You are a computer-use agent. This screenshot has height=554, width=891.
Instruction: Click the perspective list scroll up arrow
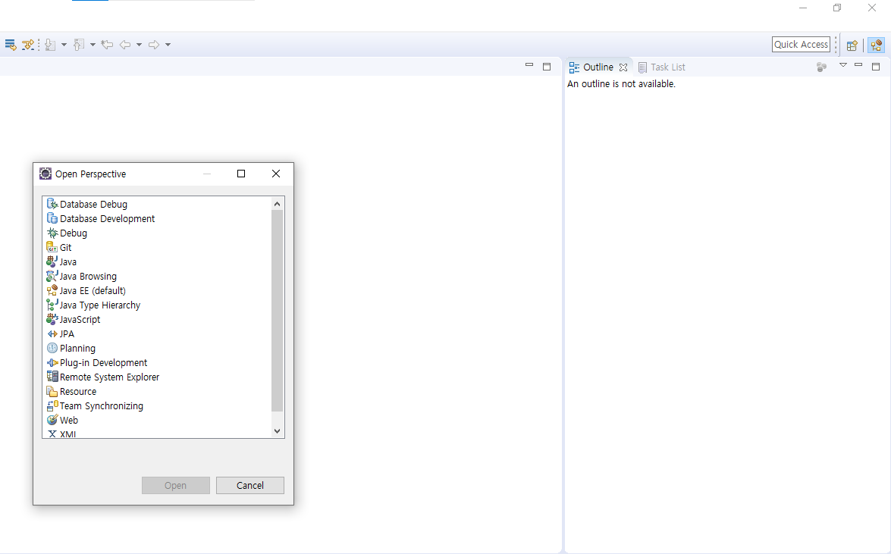(278, 203)
